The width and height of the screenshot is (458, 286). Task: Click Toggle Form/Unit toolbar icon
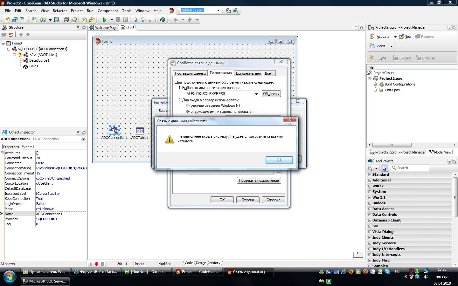coord(22,20)
